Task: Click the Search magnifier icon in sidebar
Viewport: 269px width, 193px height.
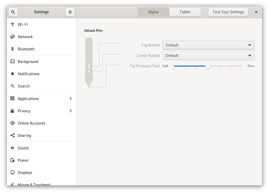Action: click(x=12, y=86)
